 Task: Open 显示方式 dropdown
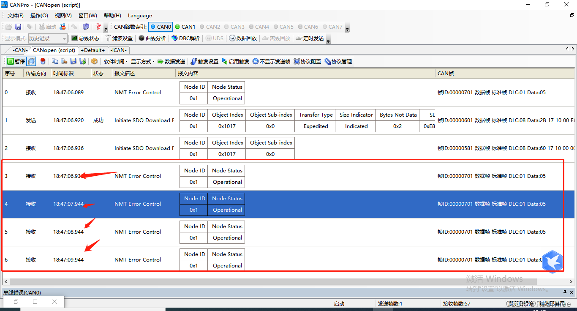(x=142, y=61)
